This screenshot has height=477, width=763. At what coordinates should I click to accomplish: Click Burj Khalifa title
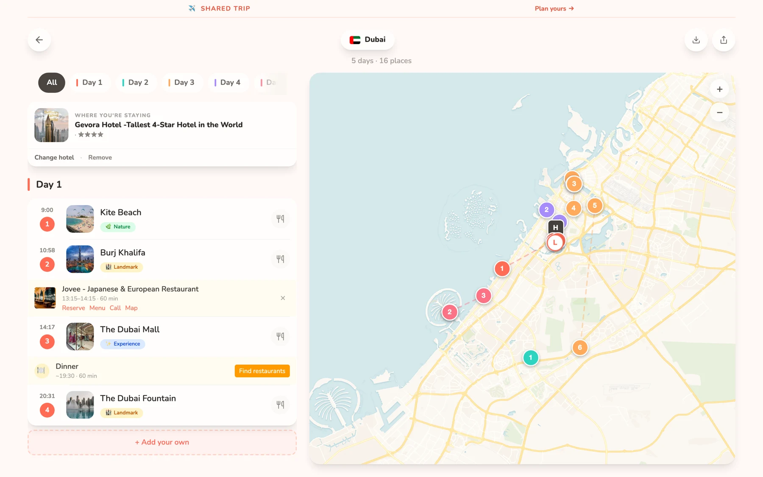pyautogui.click(x=123, y=253)
